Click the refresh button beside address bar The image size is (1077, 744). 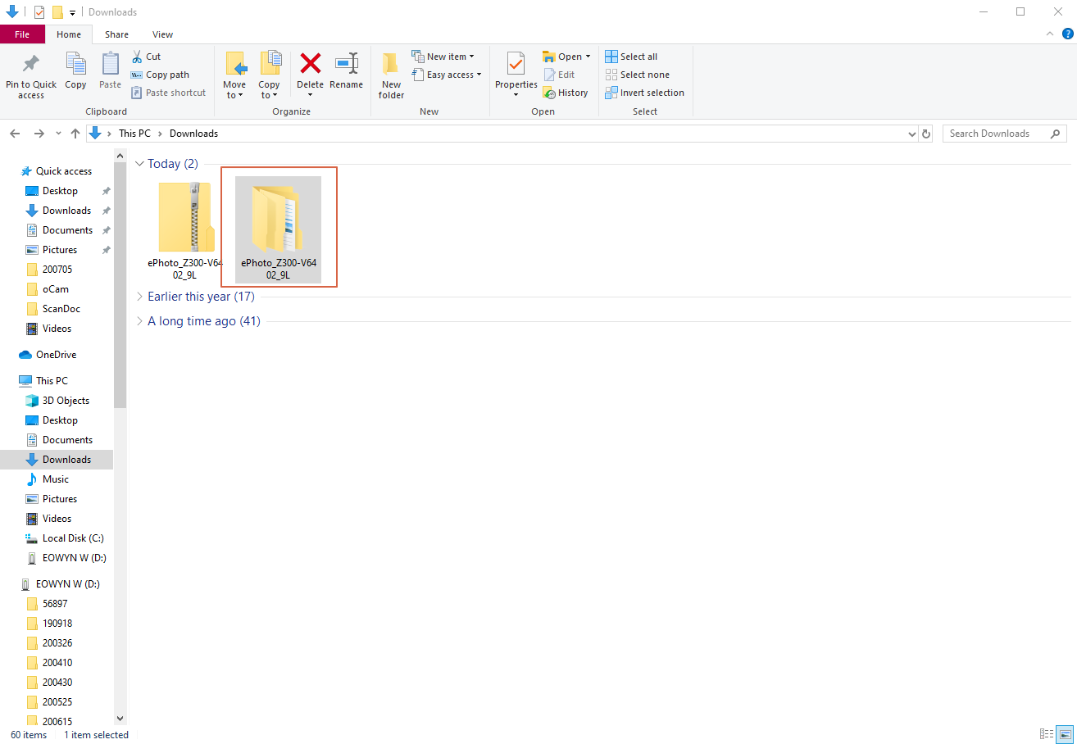(926, 134)
